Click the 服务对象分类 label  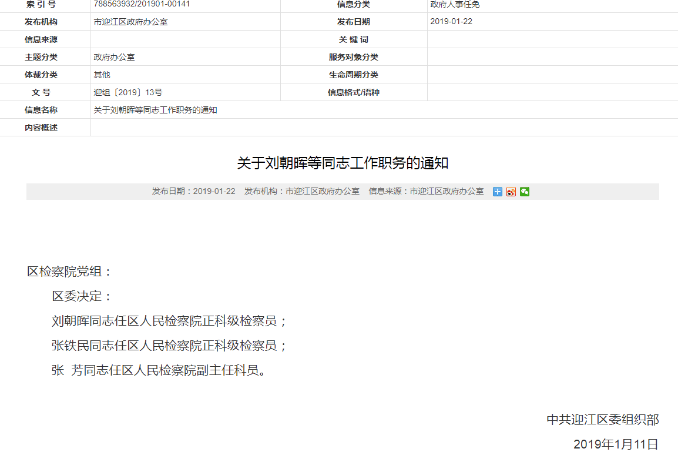[353, 57]
